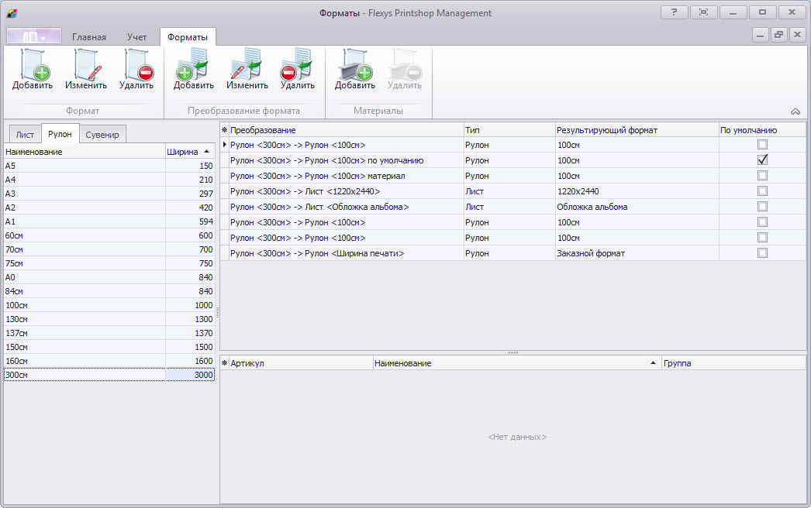Image resolution: width=811 pixels, height=508 pixels.
Task: Select the Лист <1220x2440> conversion row
Action: coord(513,191)
